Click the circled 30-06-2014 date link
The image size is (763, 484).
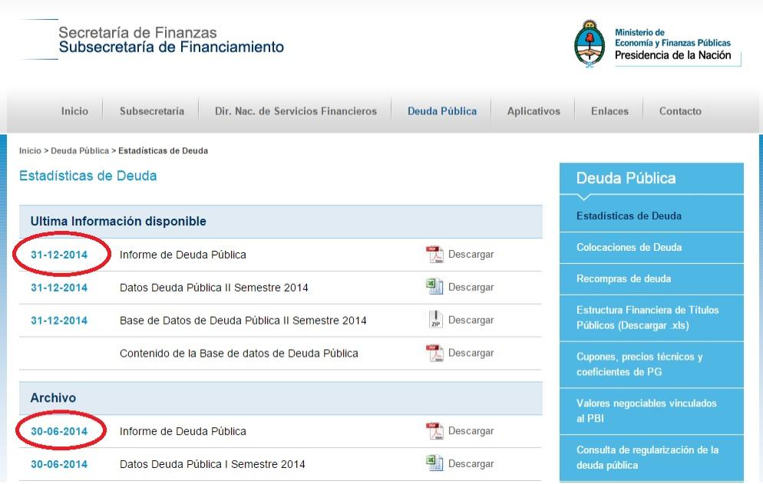coord(59,431)
